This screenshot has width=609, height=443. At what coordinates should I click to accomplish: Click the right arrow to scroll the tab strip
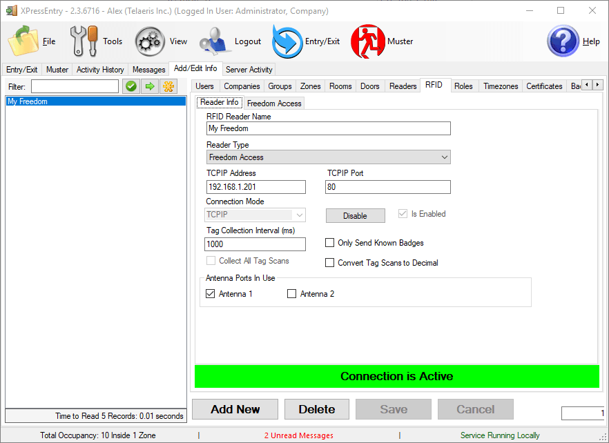598,86
